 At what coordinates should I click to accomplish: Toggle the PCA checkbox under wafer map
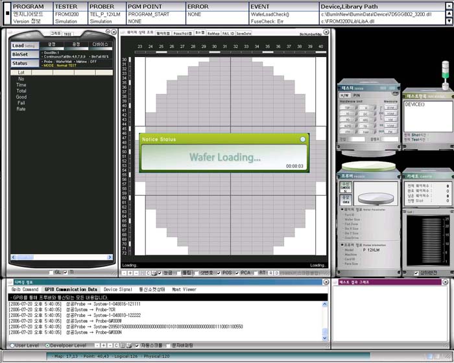pyautogui.click(x=237, y=273)
